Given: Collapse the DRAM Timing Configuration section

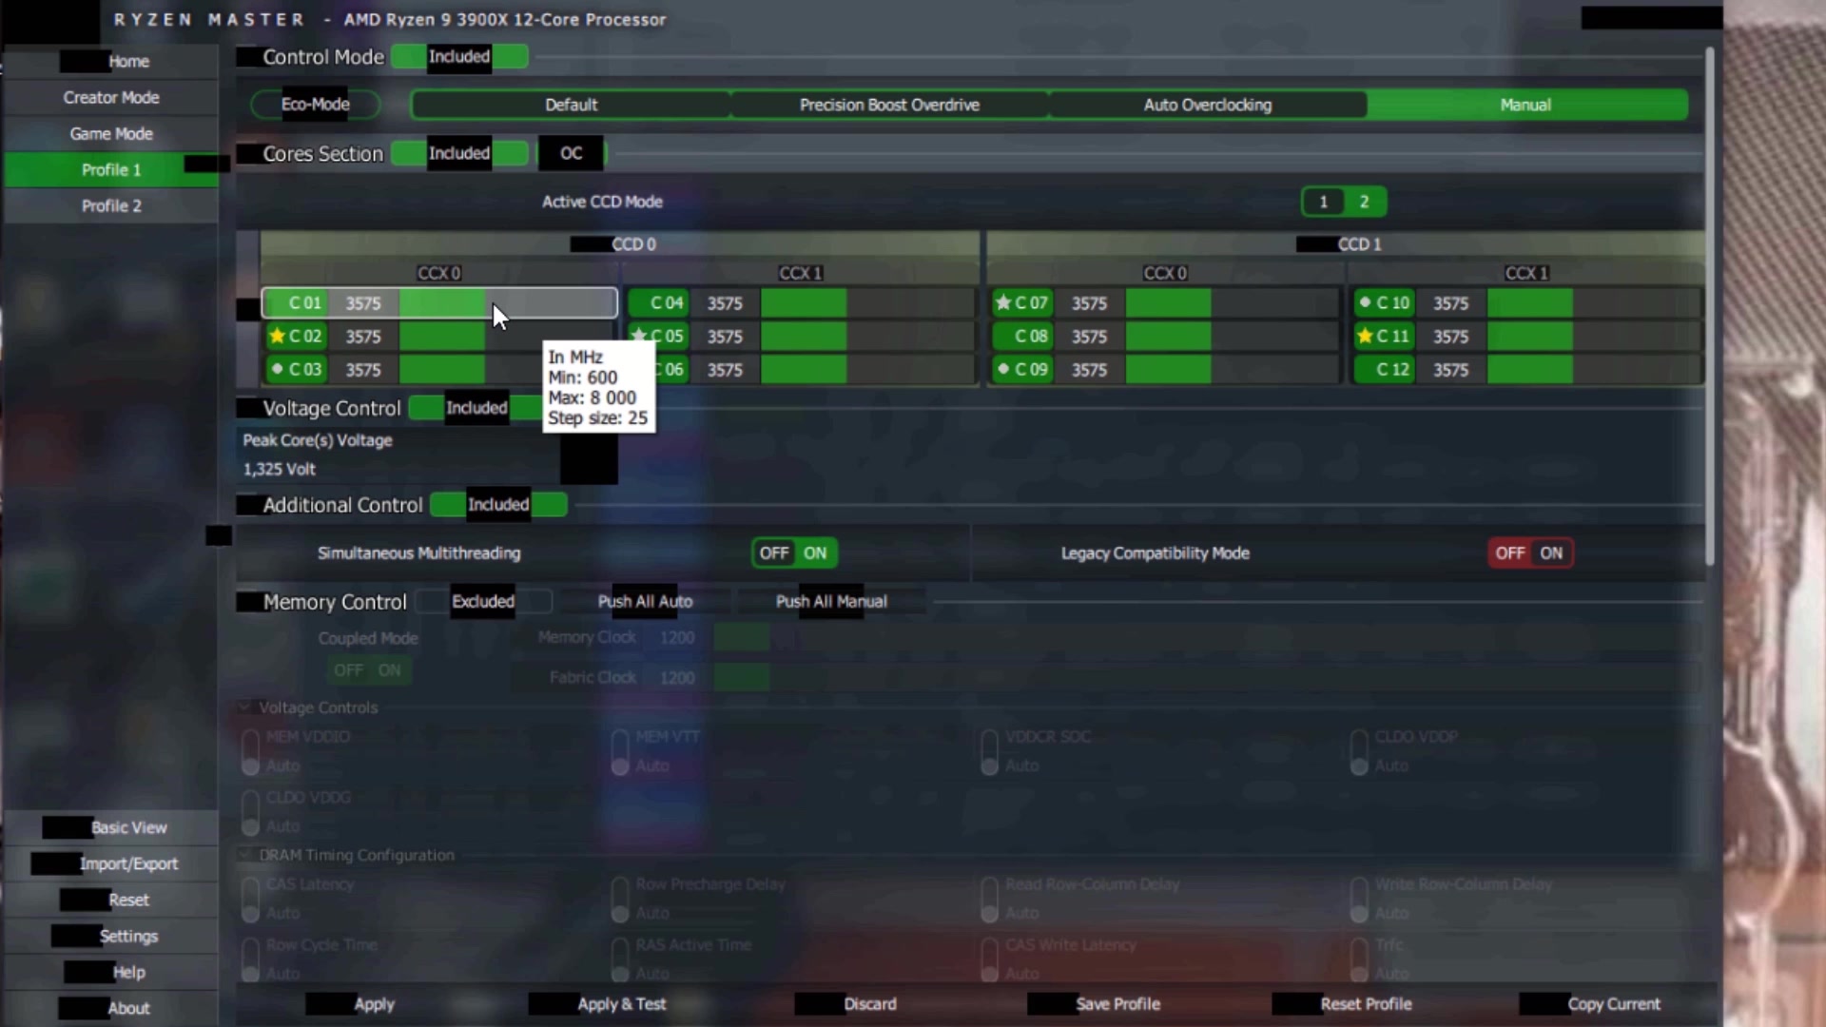Looking at the screenshot, I should [x=244, y=855].
